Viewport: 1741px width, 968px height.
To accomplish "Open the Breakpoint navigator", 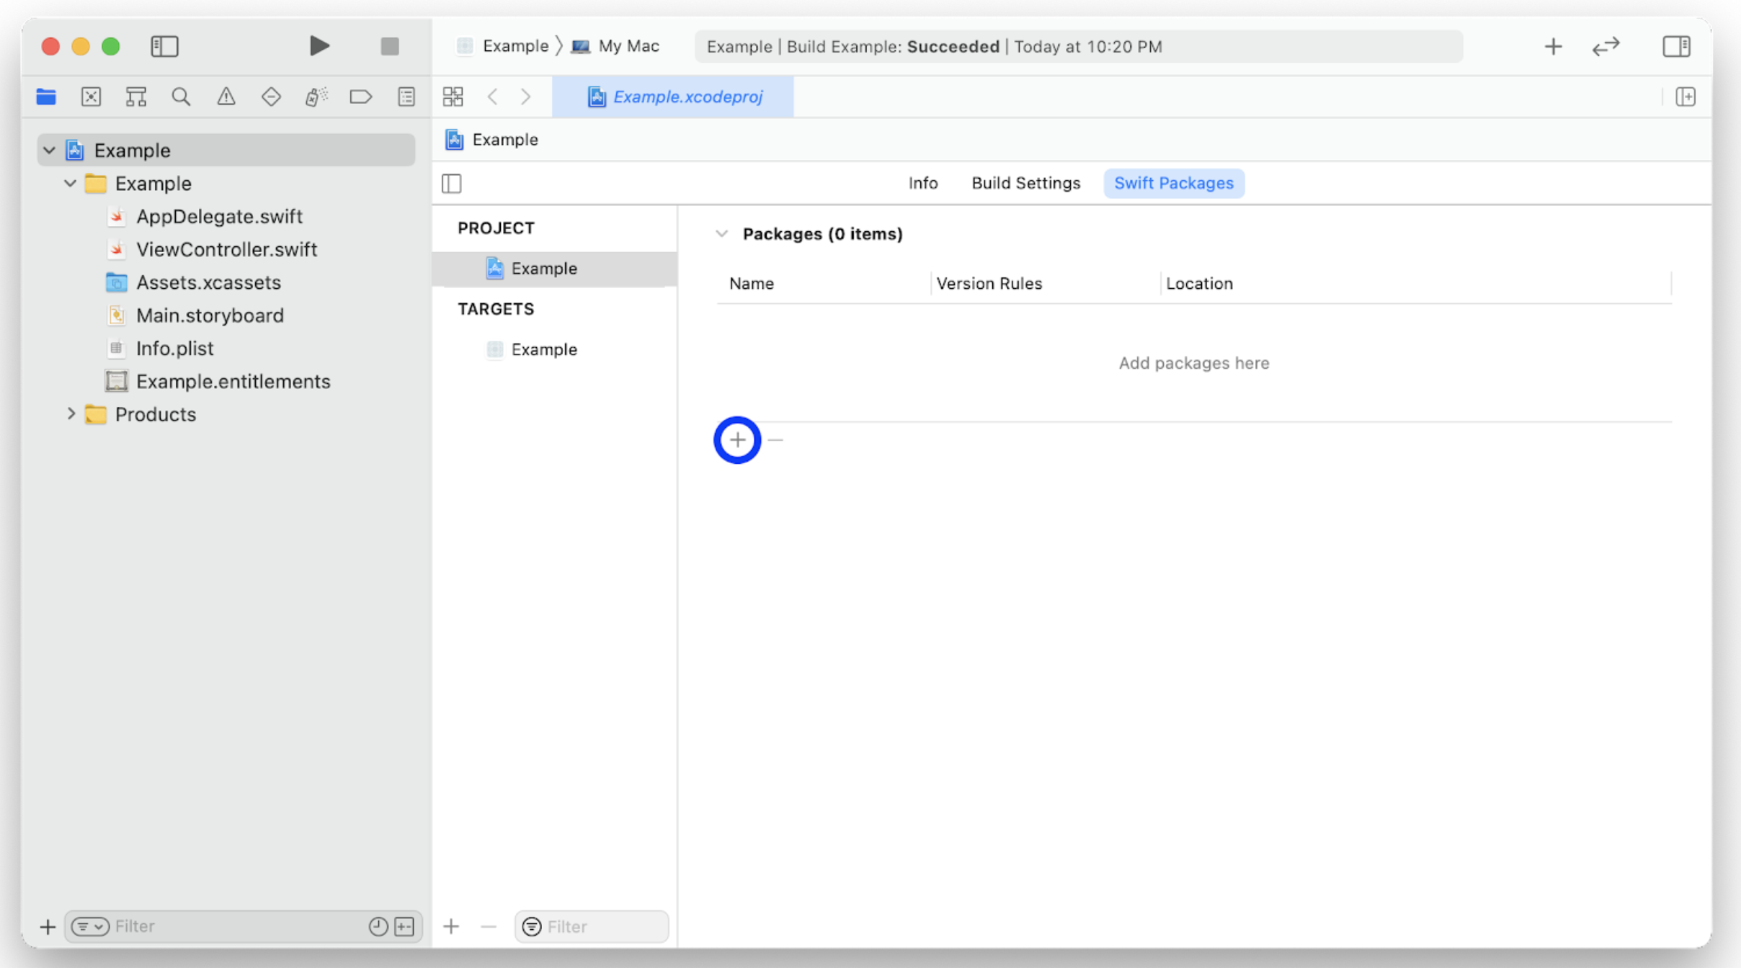I will (360, 97).
